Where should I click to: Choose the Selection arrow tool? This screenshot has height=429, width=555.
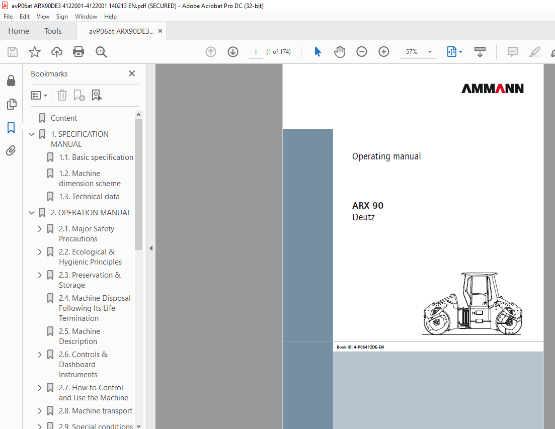coord(318,52)
